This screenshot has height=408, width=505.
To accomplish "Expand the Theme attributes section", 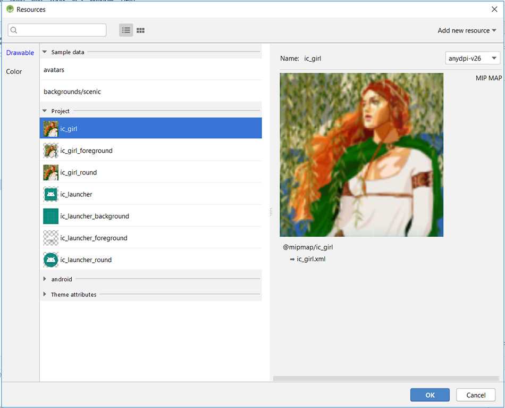I will (45, 295).
